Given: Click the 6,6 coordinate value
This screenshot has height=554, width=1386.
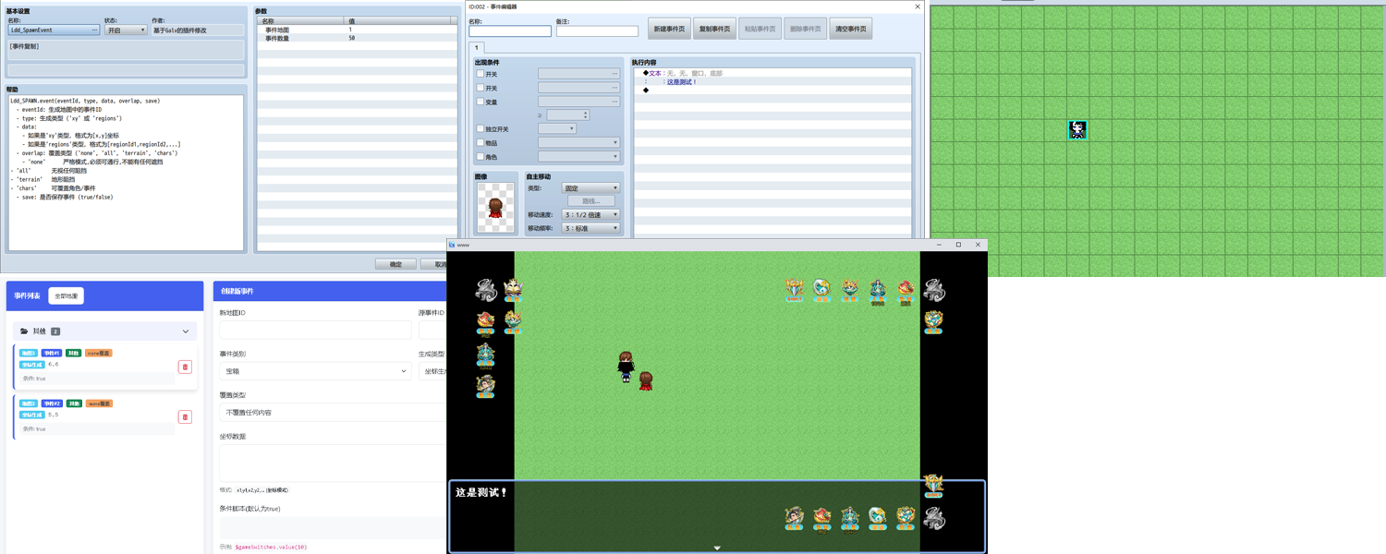Looking at the screenshot, I should 53,365.
